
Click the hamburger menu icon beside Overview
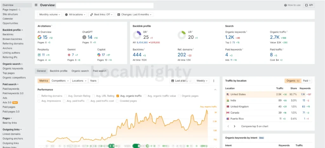point(36,5)
